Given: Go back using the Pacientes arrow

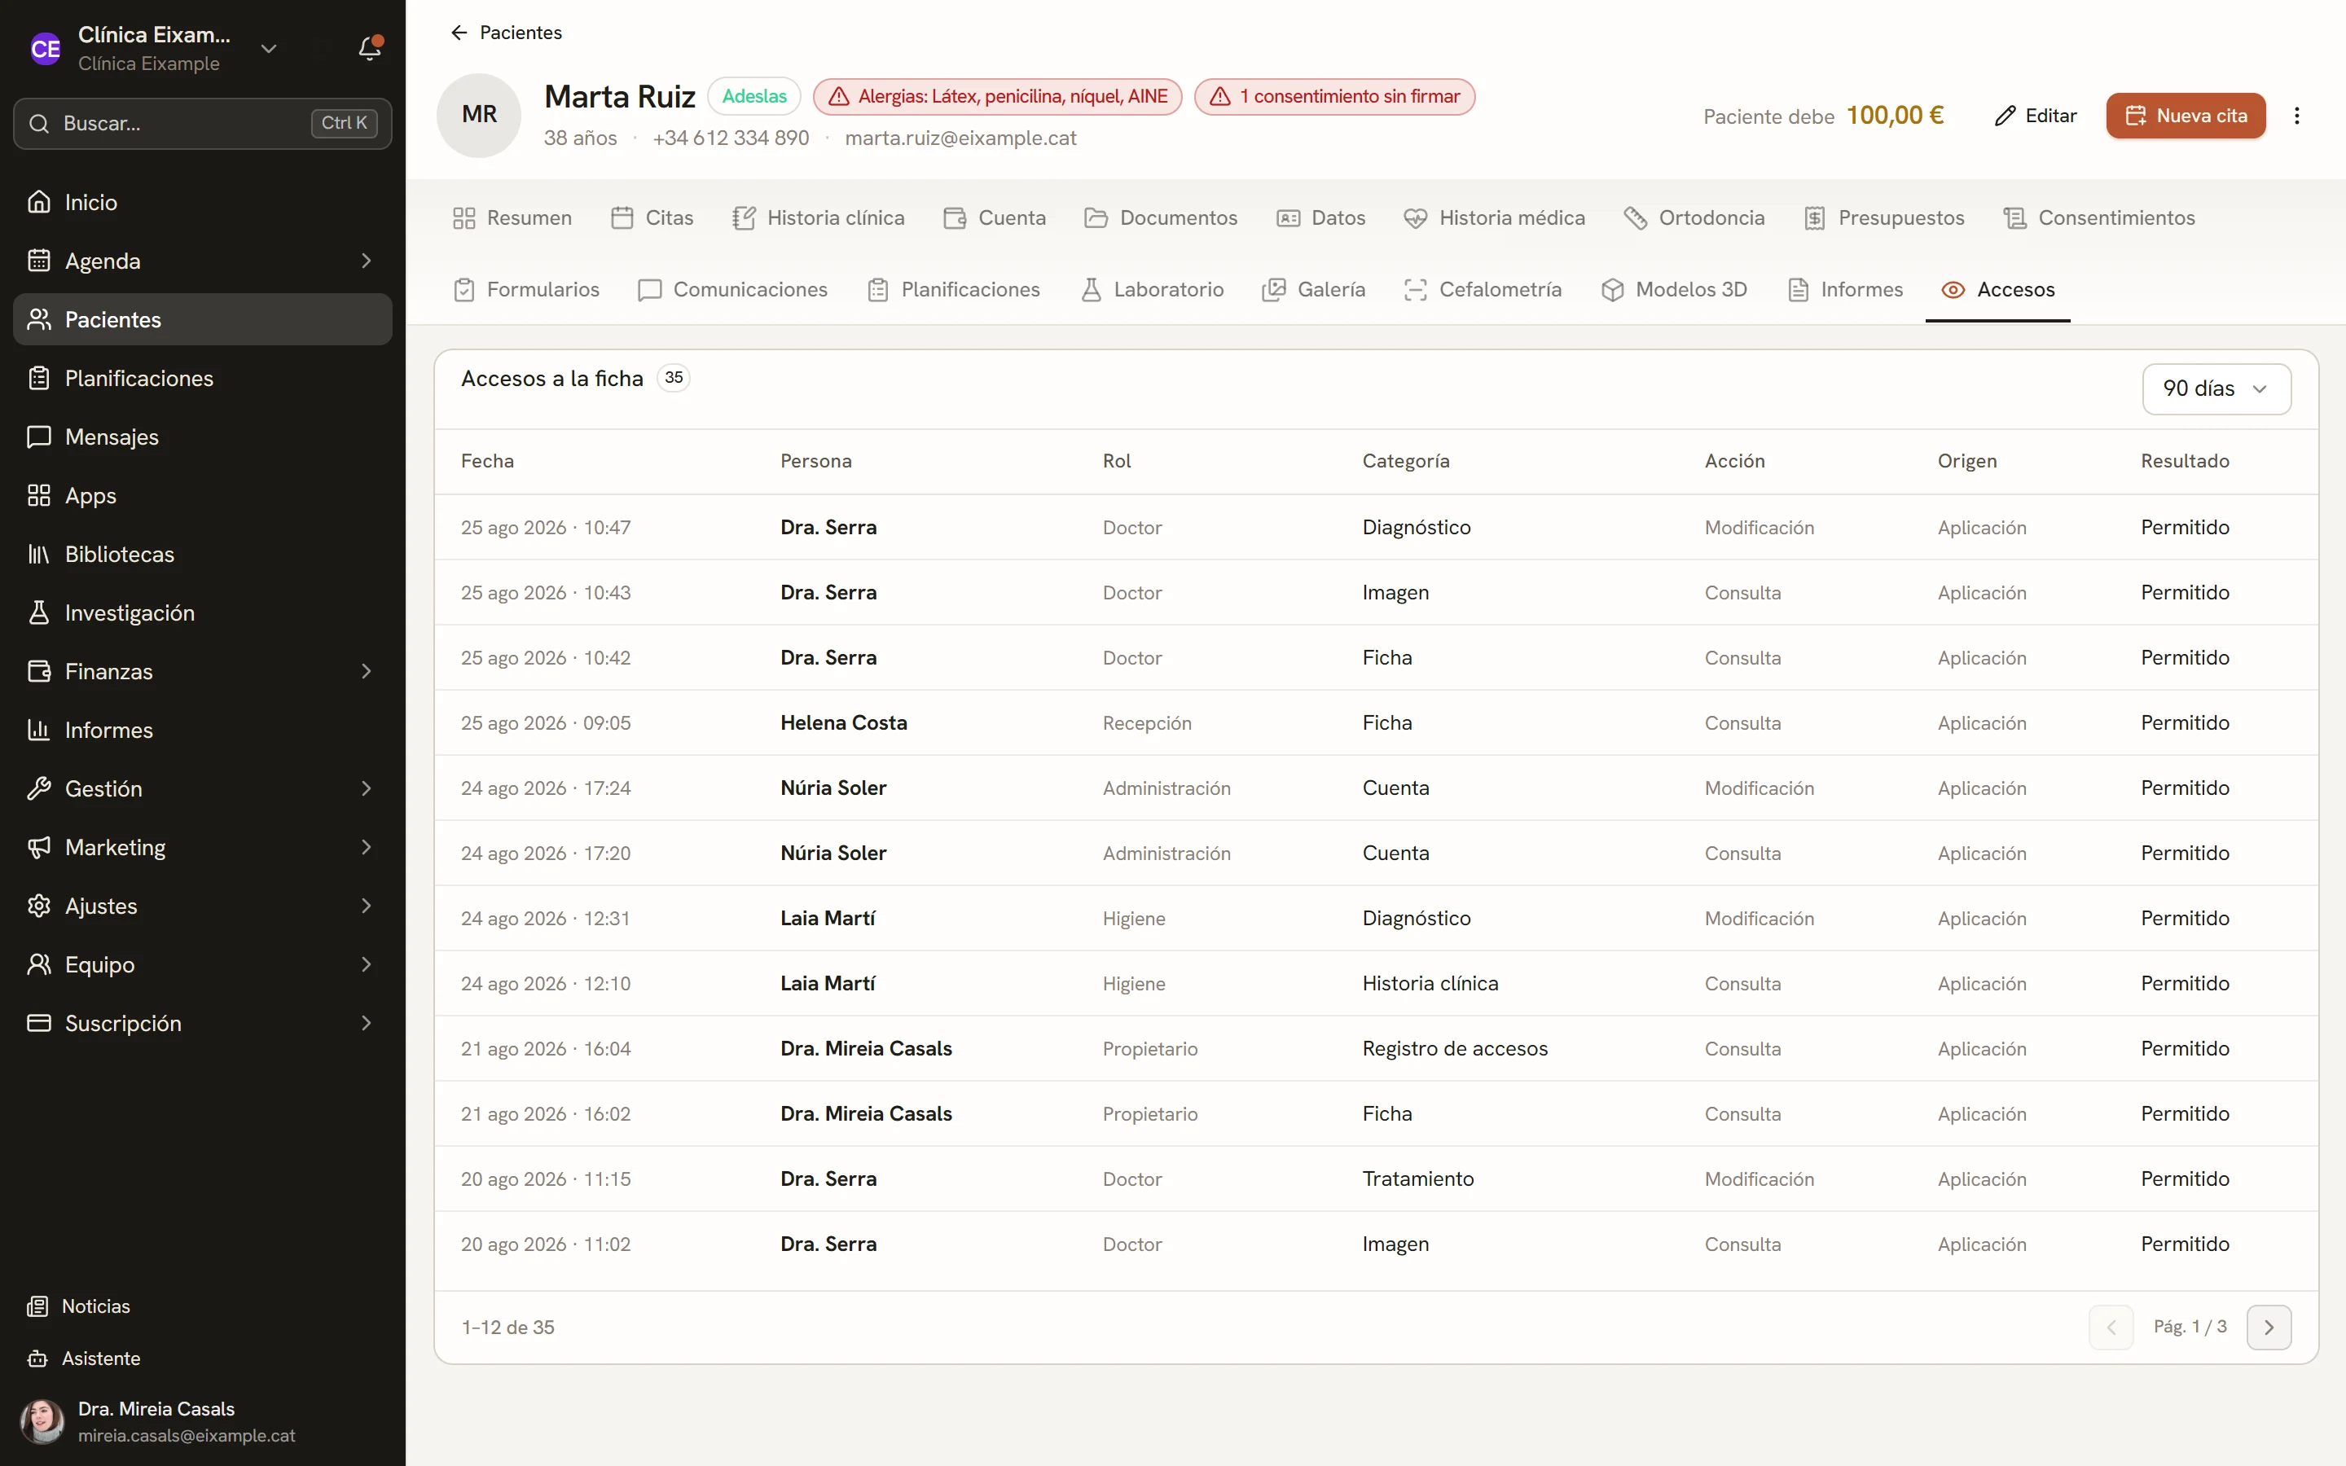Looking at the screenshot, I should 506,33.
